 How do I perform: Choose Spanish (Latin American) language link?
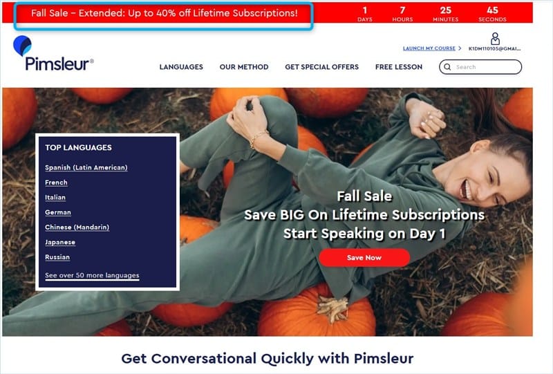[86, 167]
